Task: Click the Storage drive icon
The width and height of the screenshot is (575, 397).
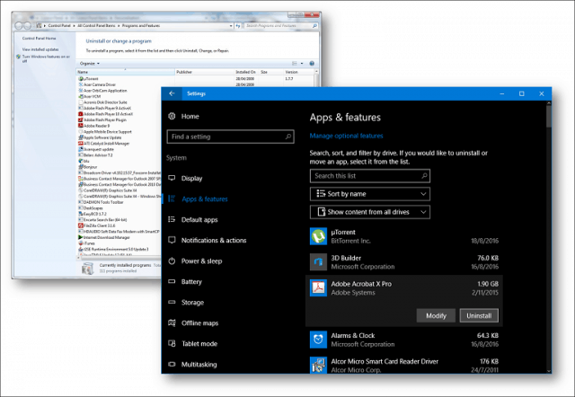Action: (172, 302)
